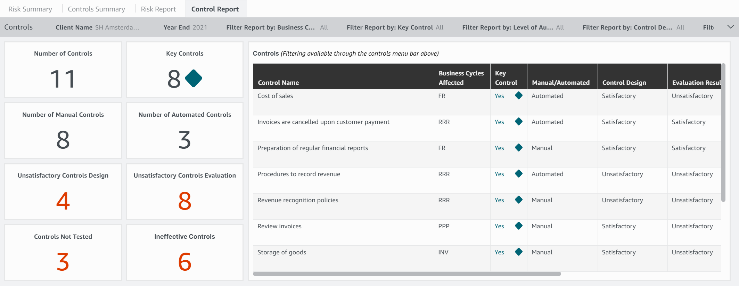Expand the controls filter bar chevron
Viewport: 739px width, 286px height.
click(730, 27)
